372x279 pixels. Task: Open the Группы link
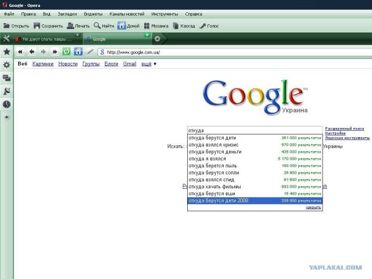[x=91, y=64]
